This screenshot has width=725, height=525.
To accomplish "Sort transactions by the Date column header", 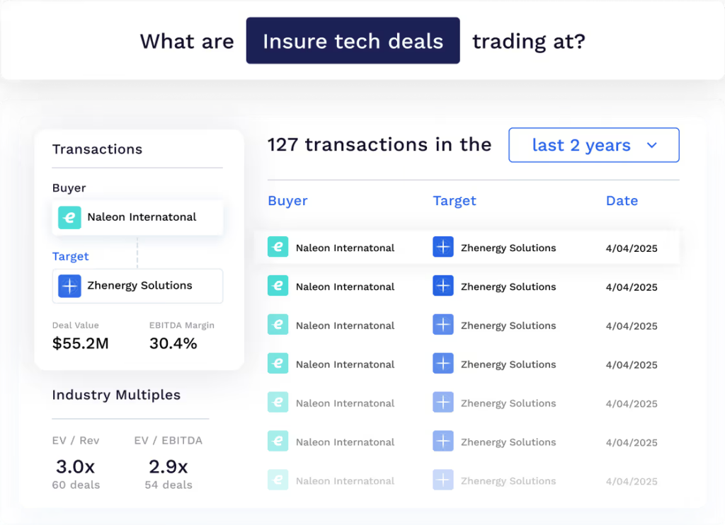I will point(622,200).
